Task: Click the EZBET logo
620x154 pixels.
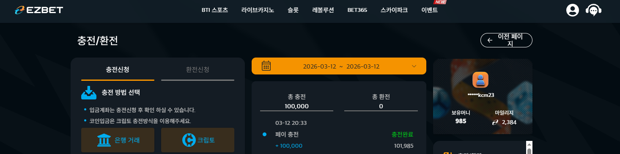Action: pos(38,10)
